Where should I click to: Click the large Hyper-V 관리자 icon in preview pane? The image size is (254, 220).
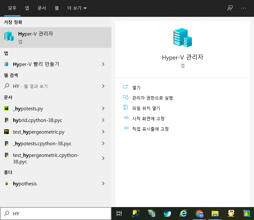tap(183, 38)
